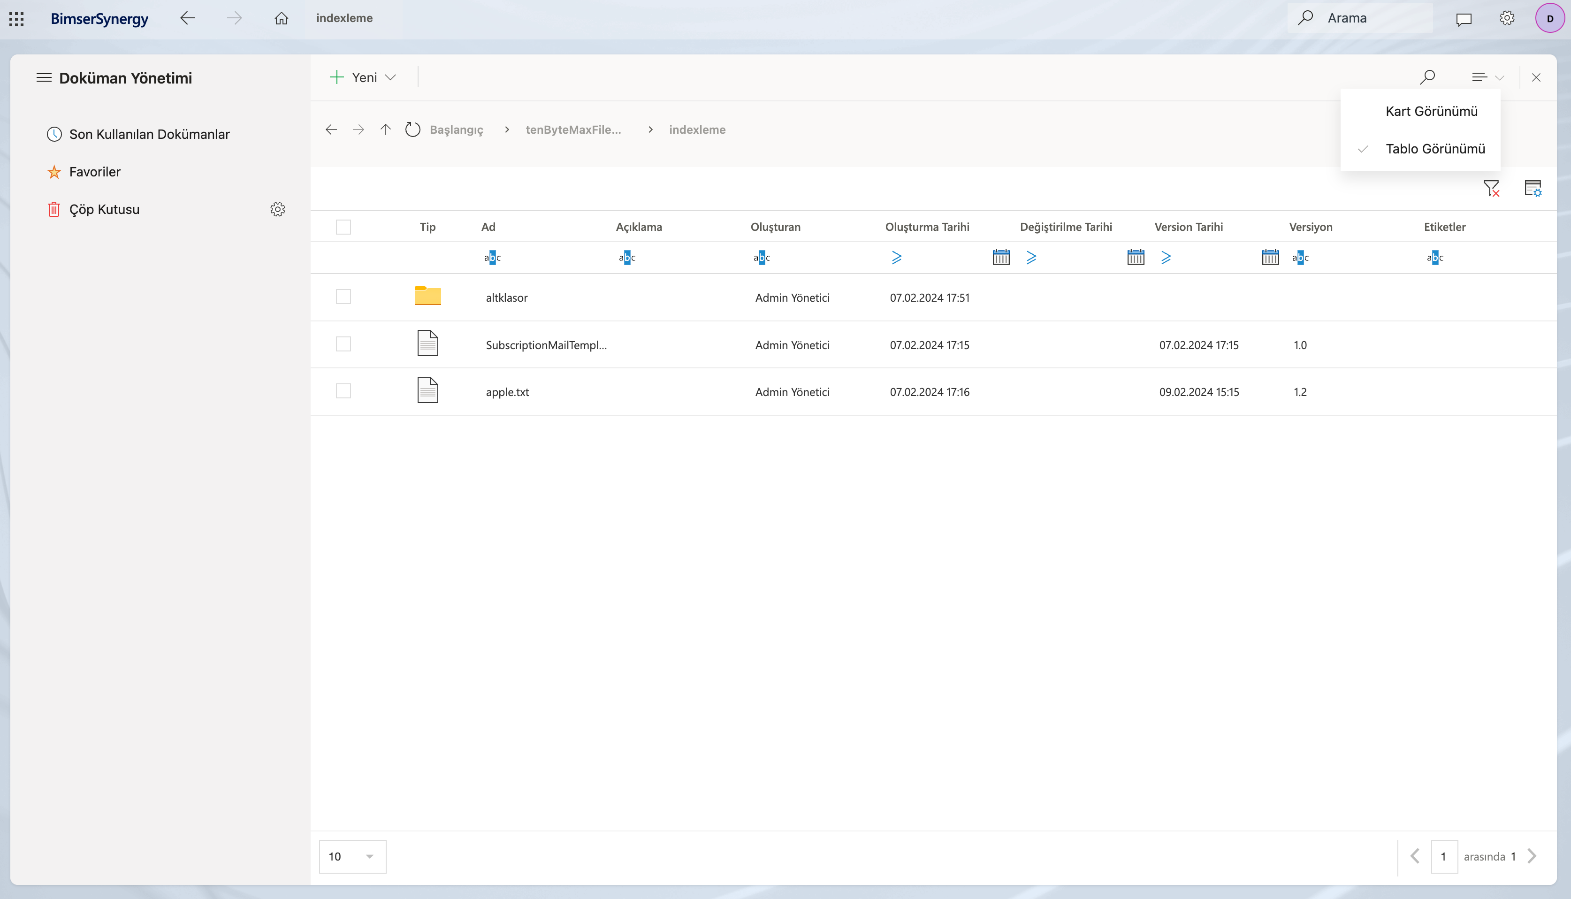This screenshot has height=899, width=1571.
Task: Open Değiştirilme Tarihi calendar picker
Action: tap(1136, 258)
